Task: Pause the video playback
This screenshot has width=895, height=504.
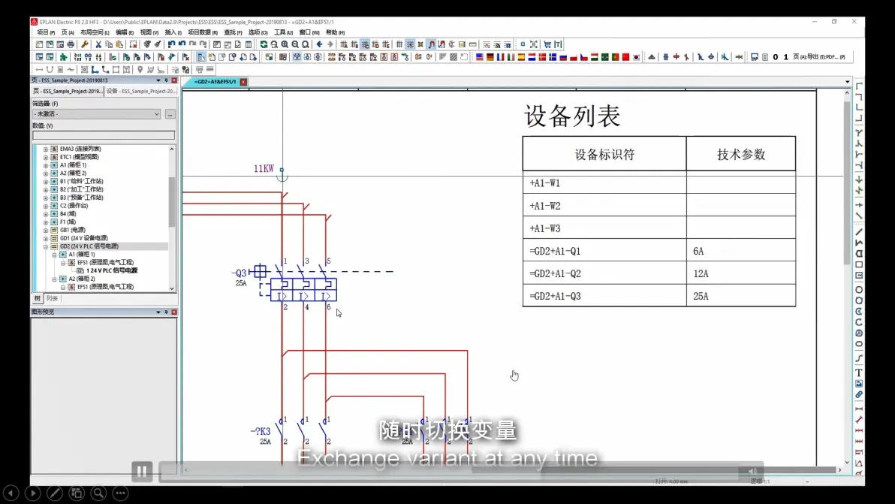Action: [x=142, y=472]
